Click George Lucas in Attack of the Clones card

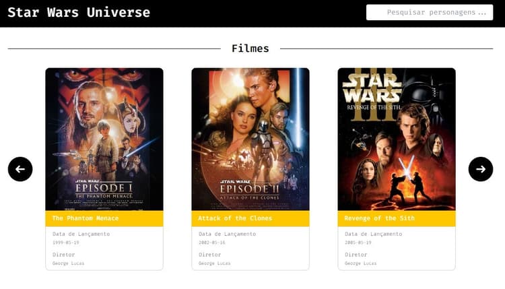click(215, 263)
